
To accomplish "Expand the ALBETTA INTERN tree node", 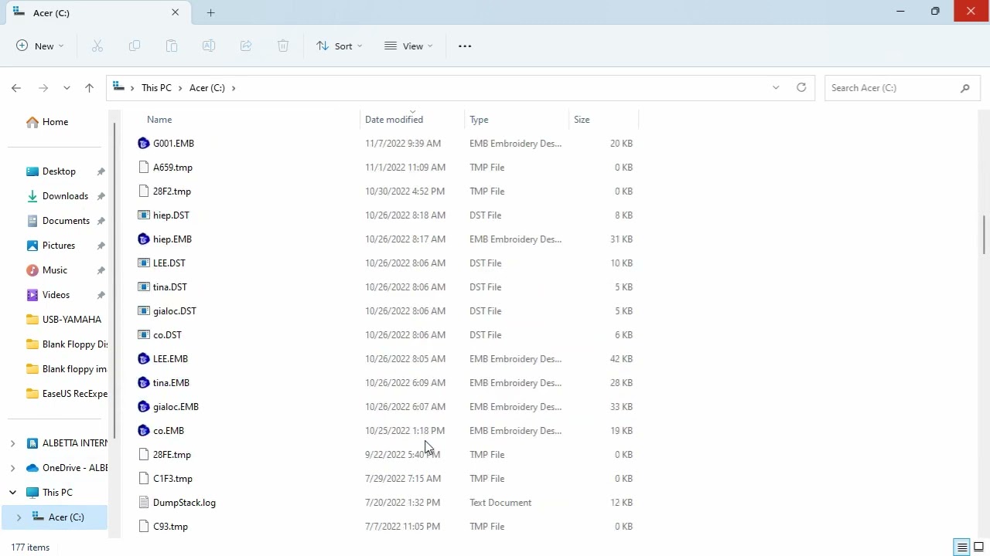I will tap(12, 443).
